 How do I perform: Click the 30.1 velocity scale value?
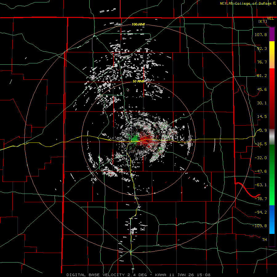tap(262, 103)
